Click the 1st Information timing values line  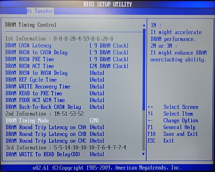pos(59,39)
